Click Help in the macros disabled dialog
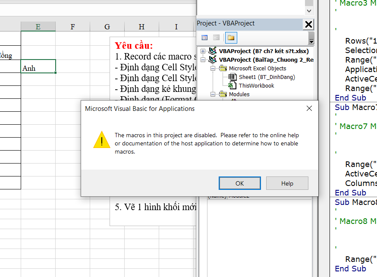 (x=287, y=183)
